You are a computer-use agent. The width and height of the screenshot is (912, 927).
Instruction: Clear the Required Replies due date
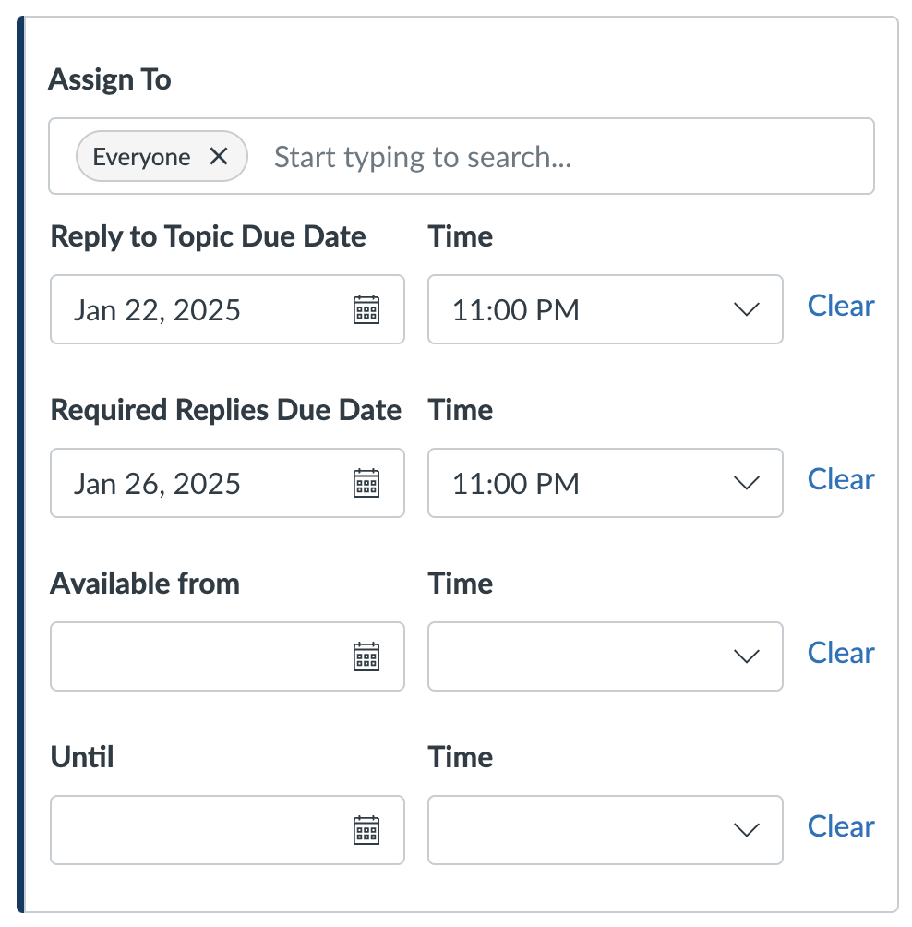840,479
